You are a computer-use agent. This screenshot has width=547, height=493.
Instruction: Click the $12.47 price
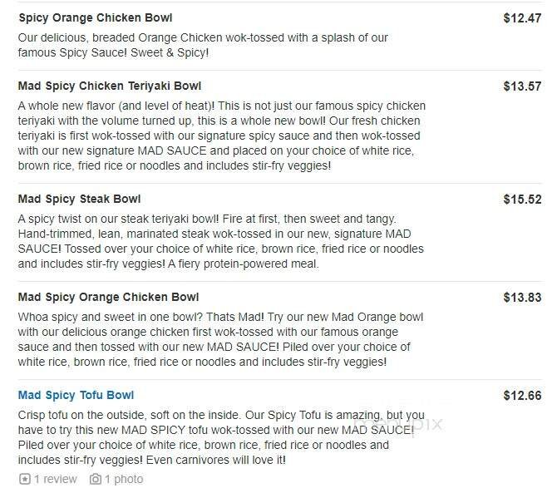(522, 17)
